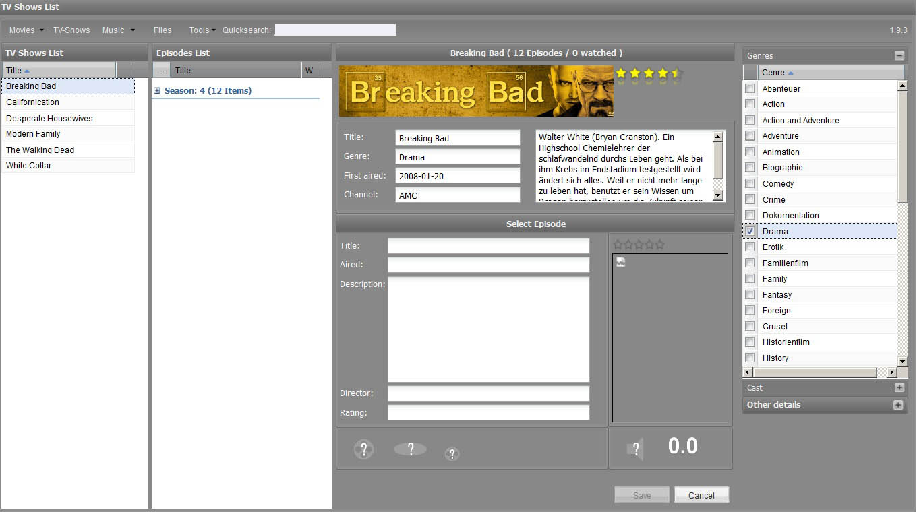The height and width of the screenshot is (512, 917).
Task: Click Genres list horizontal scrollbar right arrow
Action: click(x=892, y=373)
